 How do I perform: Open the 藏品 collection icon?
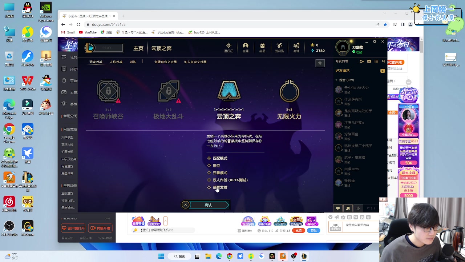(x=262, y=47)
